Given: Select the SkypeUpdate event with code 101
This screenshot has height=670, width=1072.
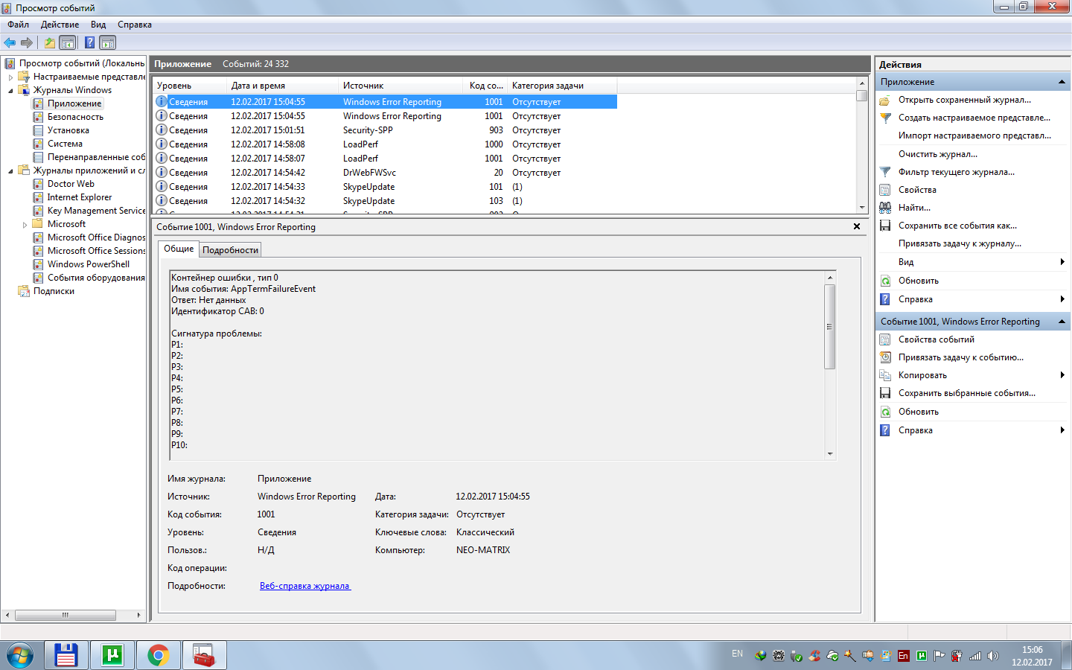Looking at the screenshot, I should point(386,187).
